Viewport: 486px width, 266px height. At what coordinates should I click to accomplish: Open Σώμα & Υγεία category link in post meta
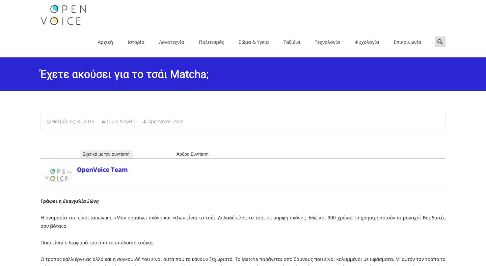[x=121, y=122]
